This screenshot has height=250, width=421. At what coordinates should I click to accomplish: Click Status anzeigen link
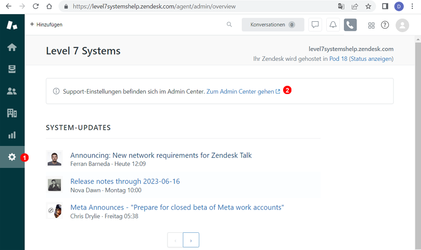(371, 59)
